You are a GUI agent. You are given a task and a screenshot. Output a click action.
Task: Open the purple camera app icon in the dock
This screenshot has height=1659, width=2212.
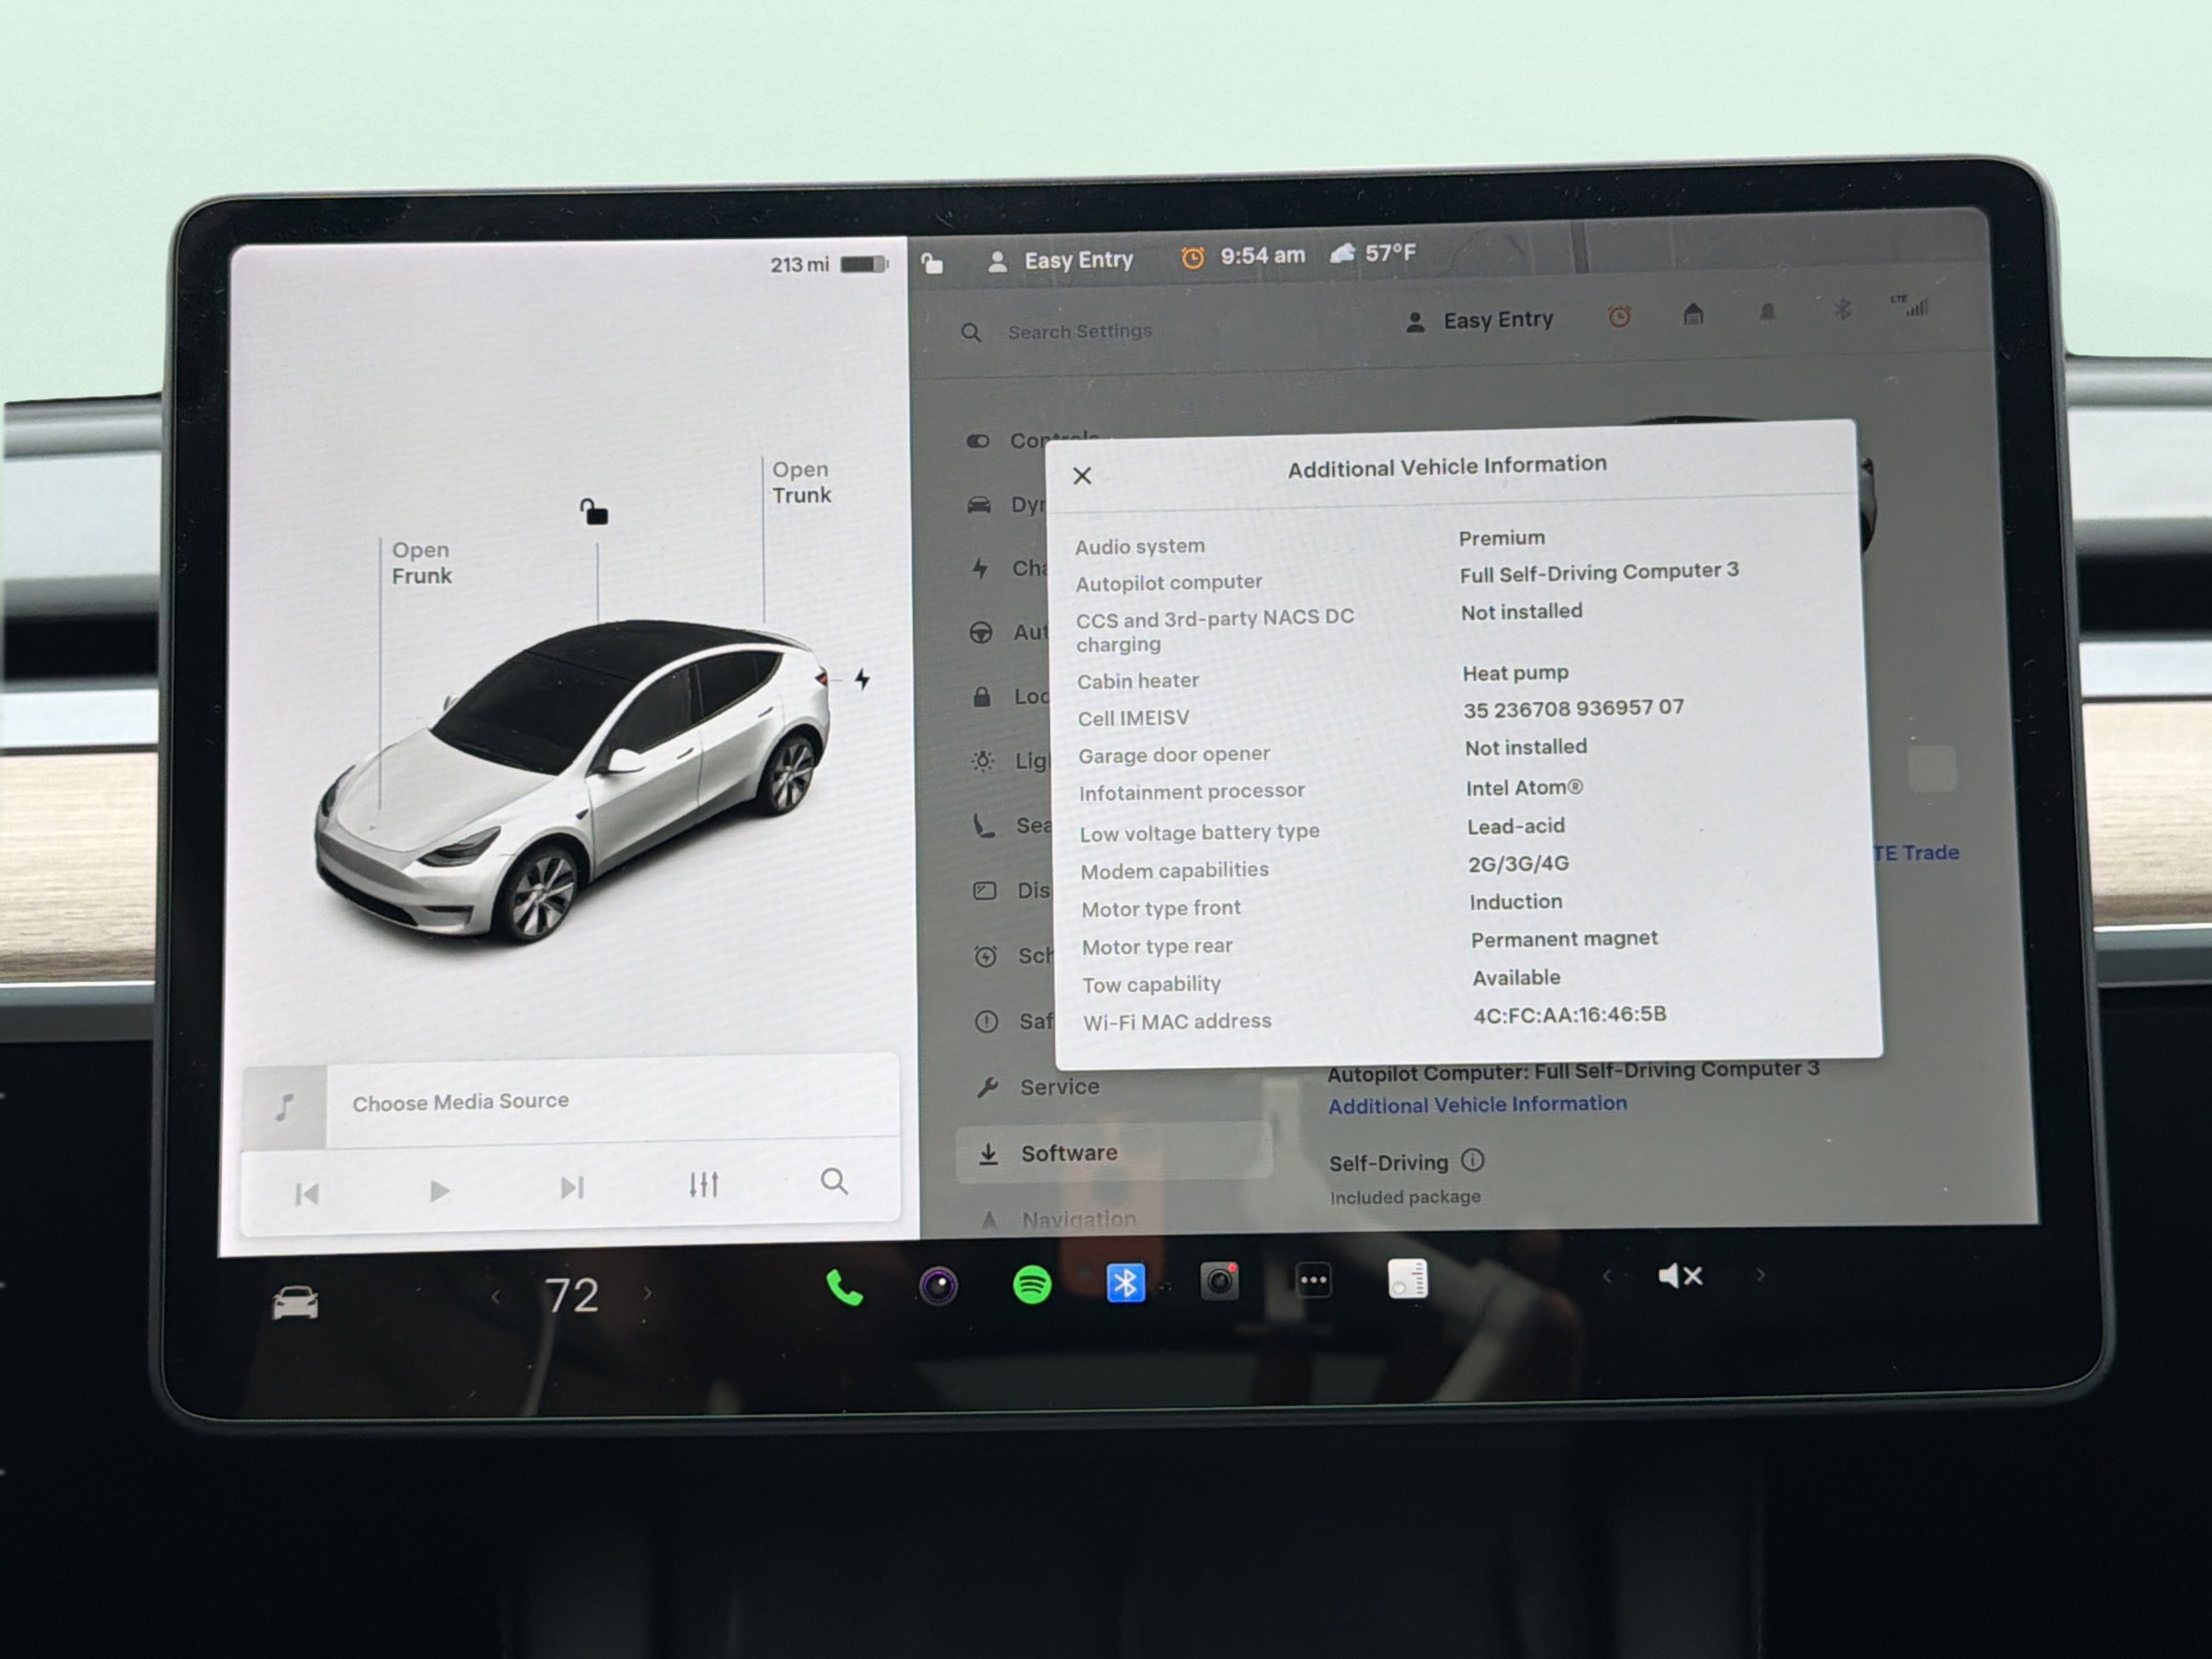pos(938,1286)
